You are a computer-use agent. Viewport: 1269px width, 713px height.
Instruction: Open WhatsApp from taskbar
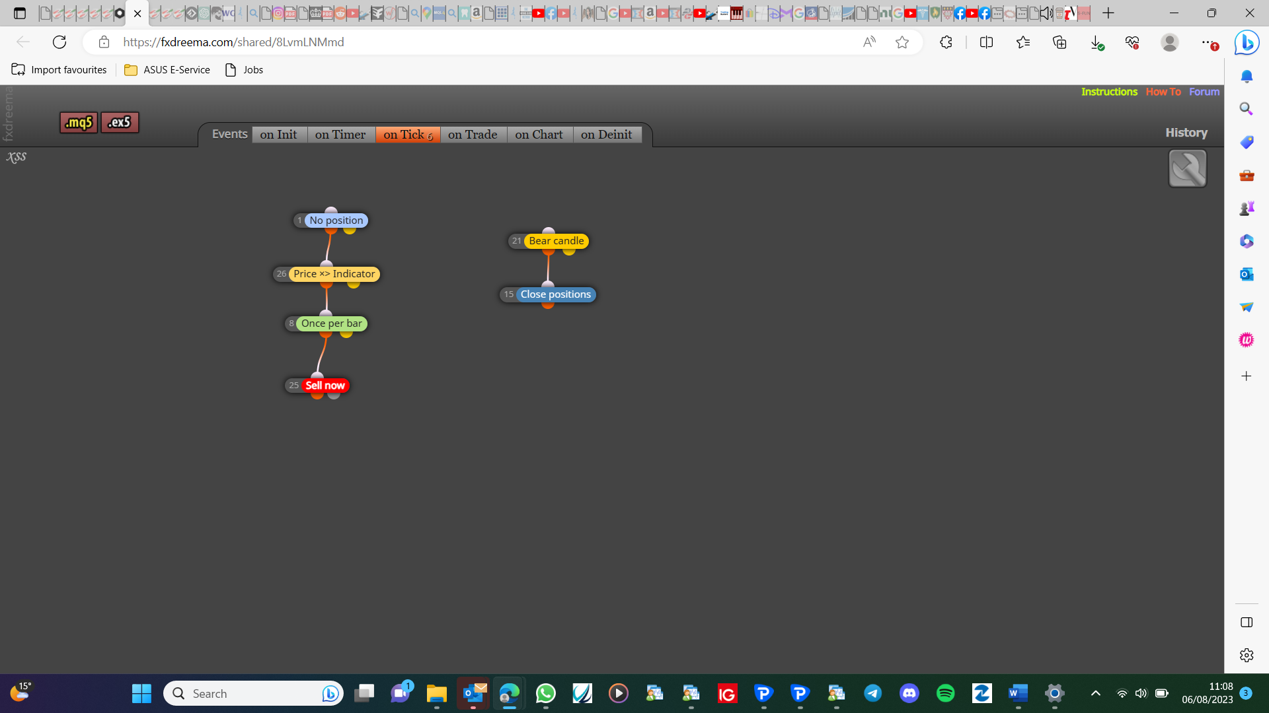click(545, 693)
